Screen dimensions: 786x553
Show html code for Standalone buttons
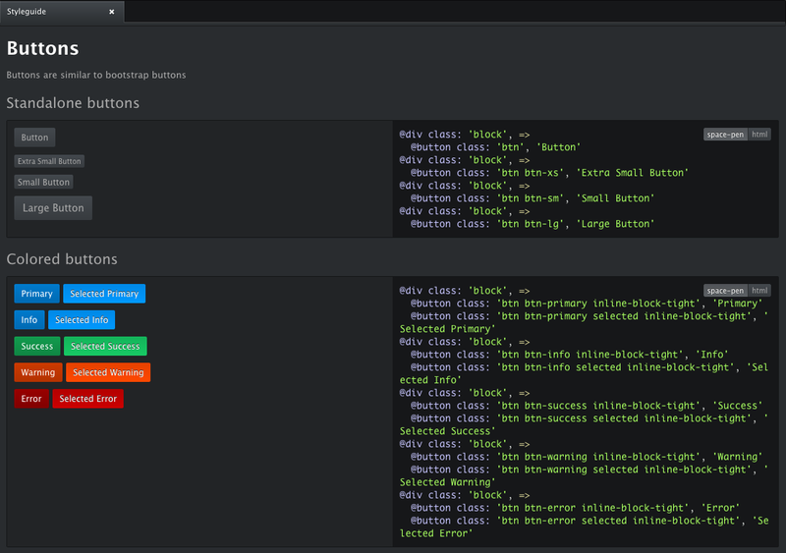[759, 135]
